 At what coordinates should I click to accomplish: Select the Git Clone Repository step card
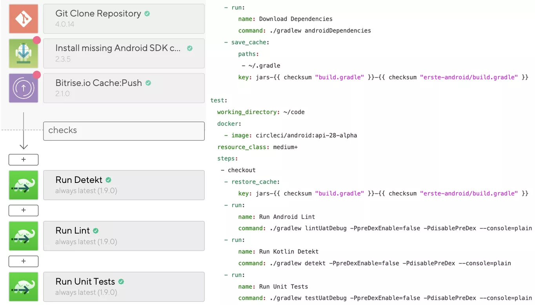124,19
